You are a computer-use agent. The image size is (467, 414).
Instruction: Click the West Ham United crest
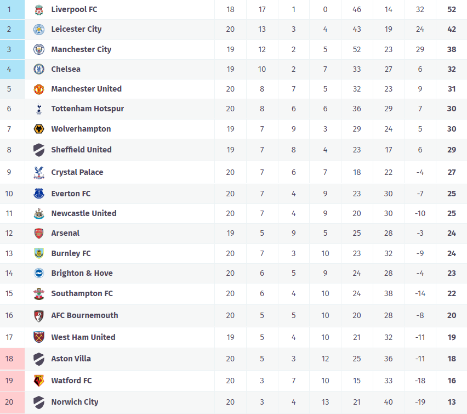38,337
